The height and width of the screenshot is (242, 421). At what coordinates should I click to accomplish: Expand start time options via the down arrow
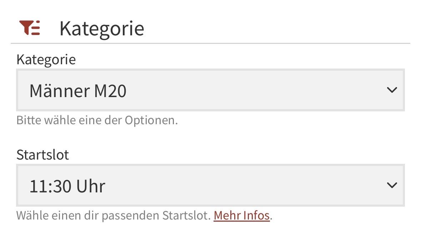[x=392, y=185]
